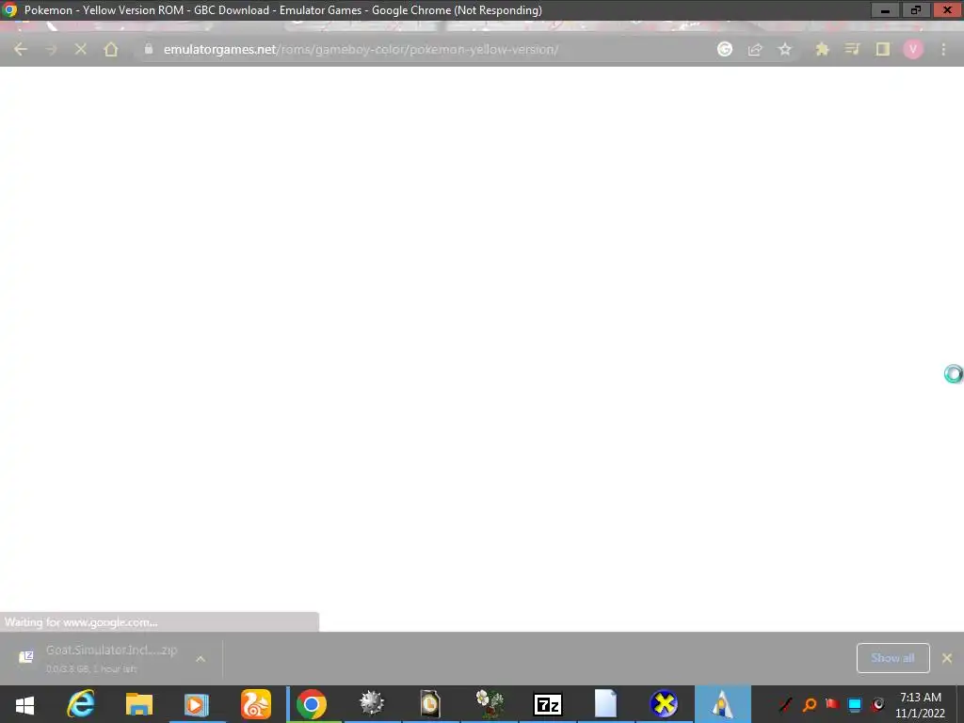964x723 pixels.
Task: Open the gear-shaped app on the taskbar
Action: (371, 703)
